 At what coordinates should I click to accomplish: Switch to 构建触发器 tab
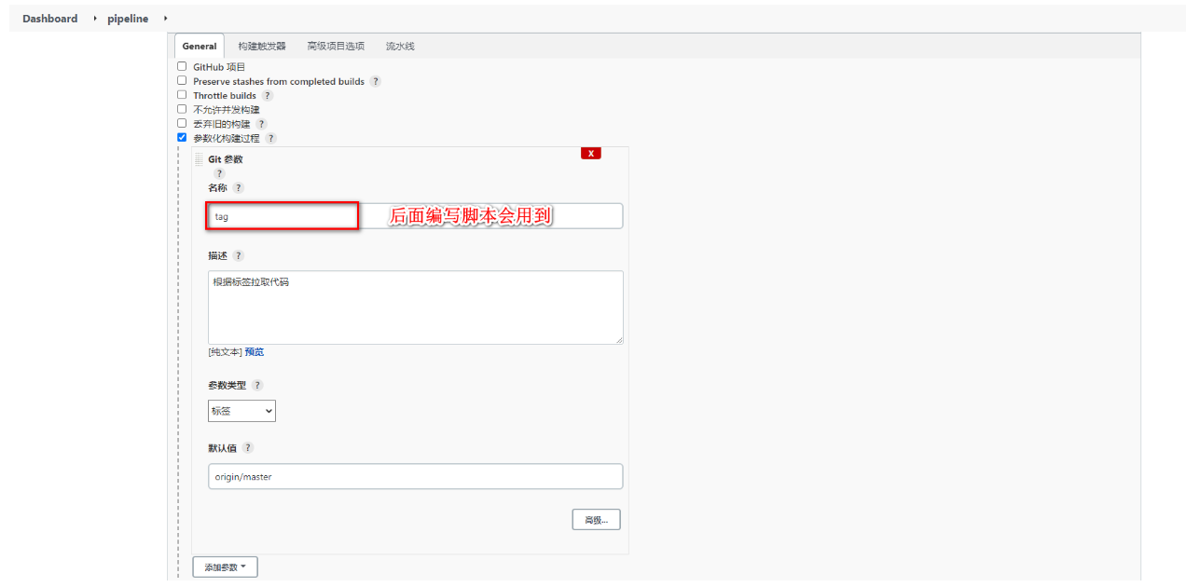[262, 46]
